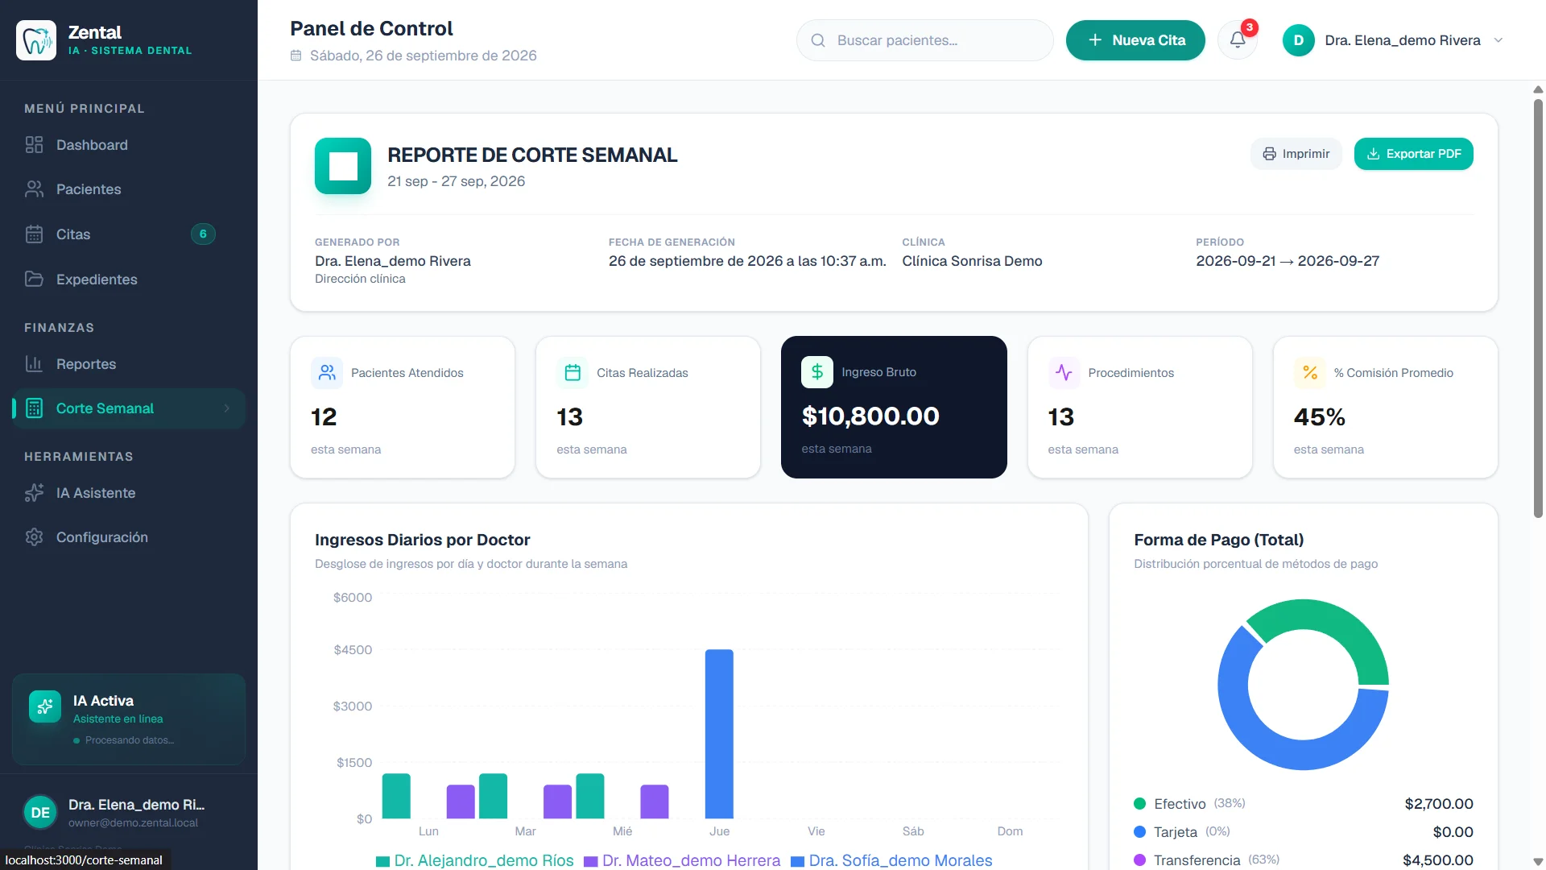Open Dashboard from the sidebar
Image resolution: width=1546 pixels, height=870 pixels.
tap(129, 145)
